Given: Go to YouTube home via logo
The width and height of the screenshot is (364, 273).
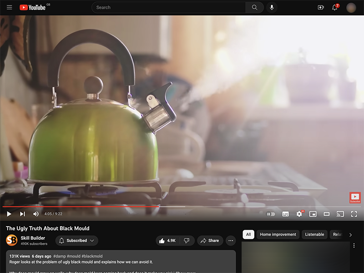Looking at the screenshot, I should click(x=32, y=7).
